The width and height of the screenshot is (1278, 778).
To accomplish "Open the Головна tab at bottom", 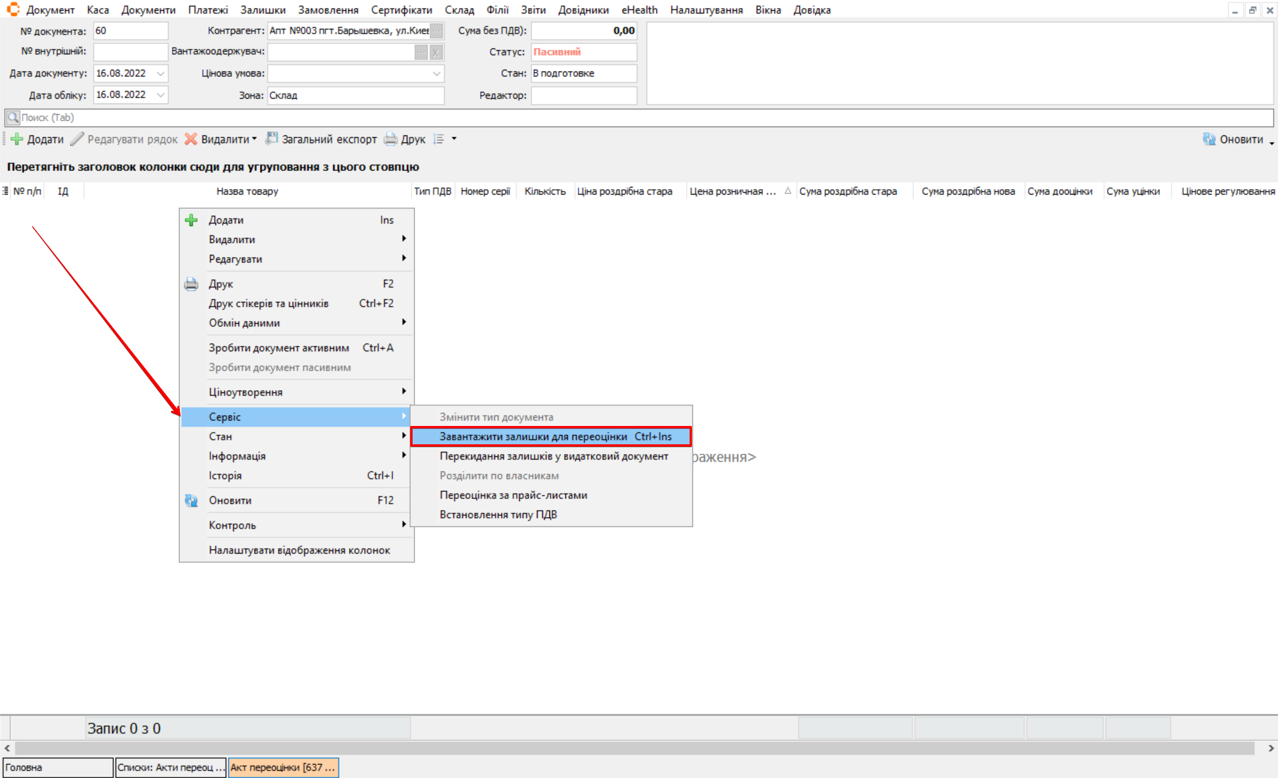I will 57,767.
